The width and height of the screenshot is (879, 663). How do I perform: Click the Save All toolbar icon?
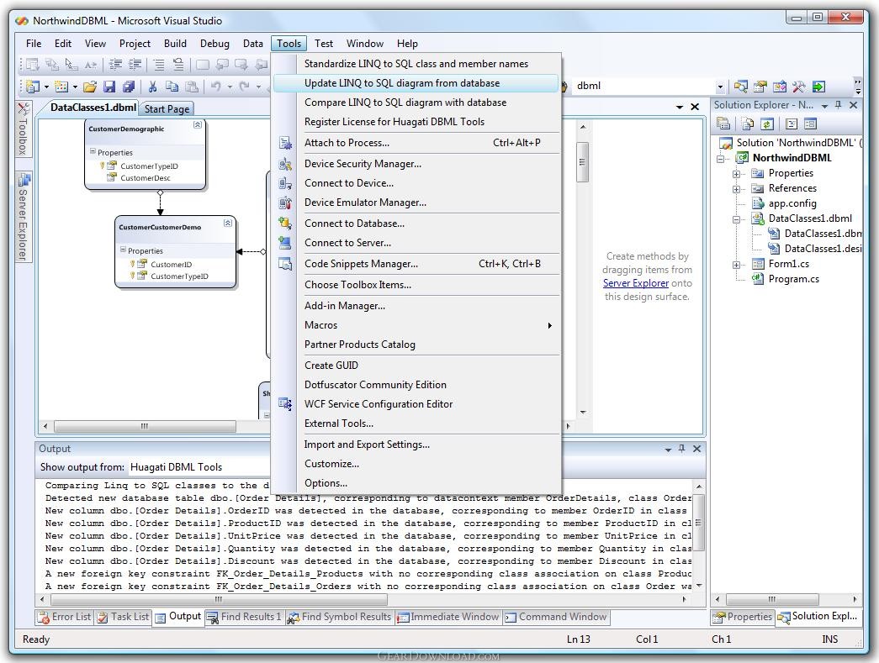click(129, 87)
